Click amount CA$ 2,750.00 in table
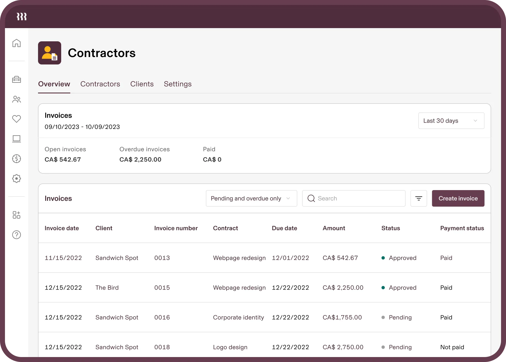The image size is (506, 362). 343,347
